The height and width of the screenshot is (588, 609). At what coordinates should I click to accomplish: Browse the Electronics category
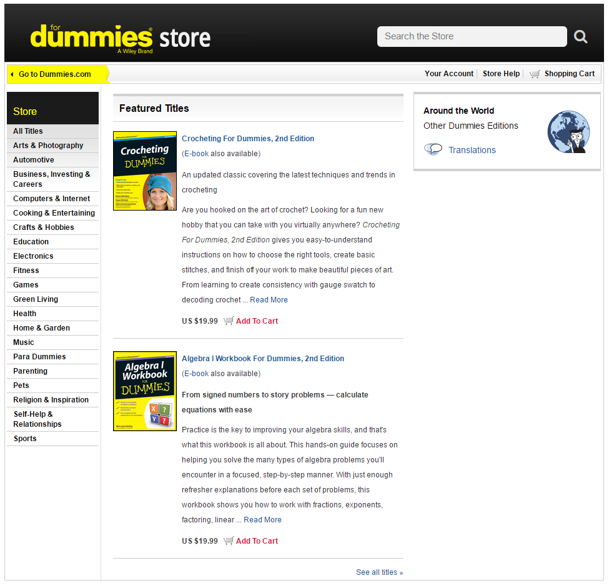[x=53, y=256]
